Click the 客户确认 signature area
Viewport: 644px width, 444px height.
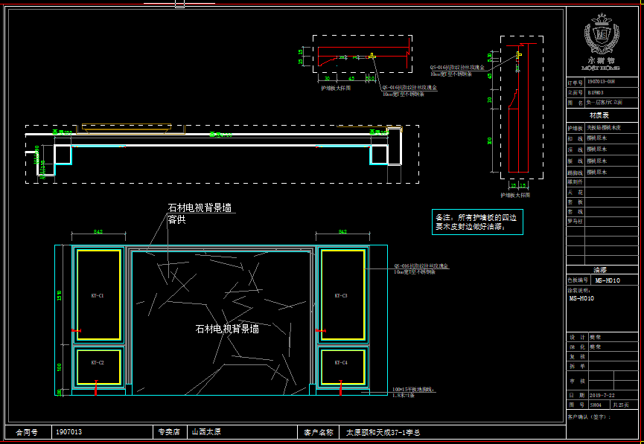click(x=600, y=419)
